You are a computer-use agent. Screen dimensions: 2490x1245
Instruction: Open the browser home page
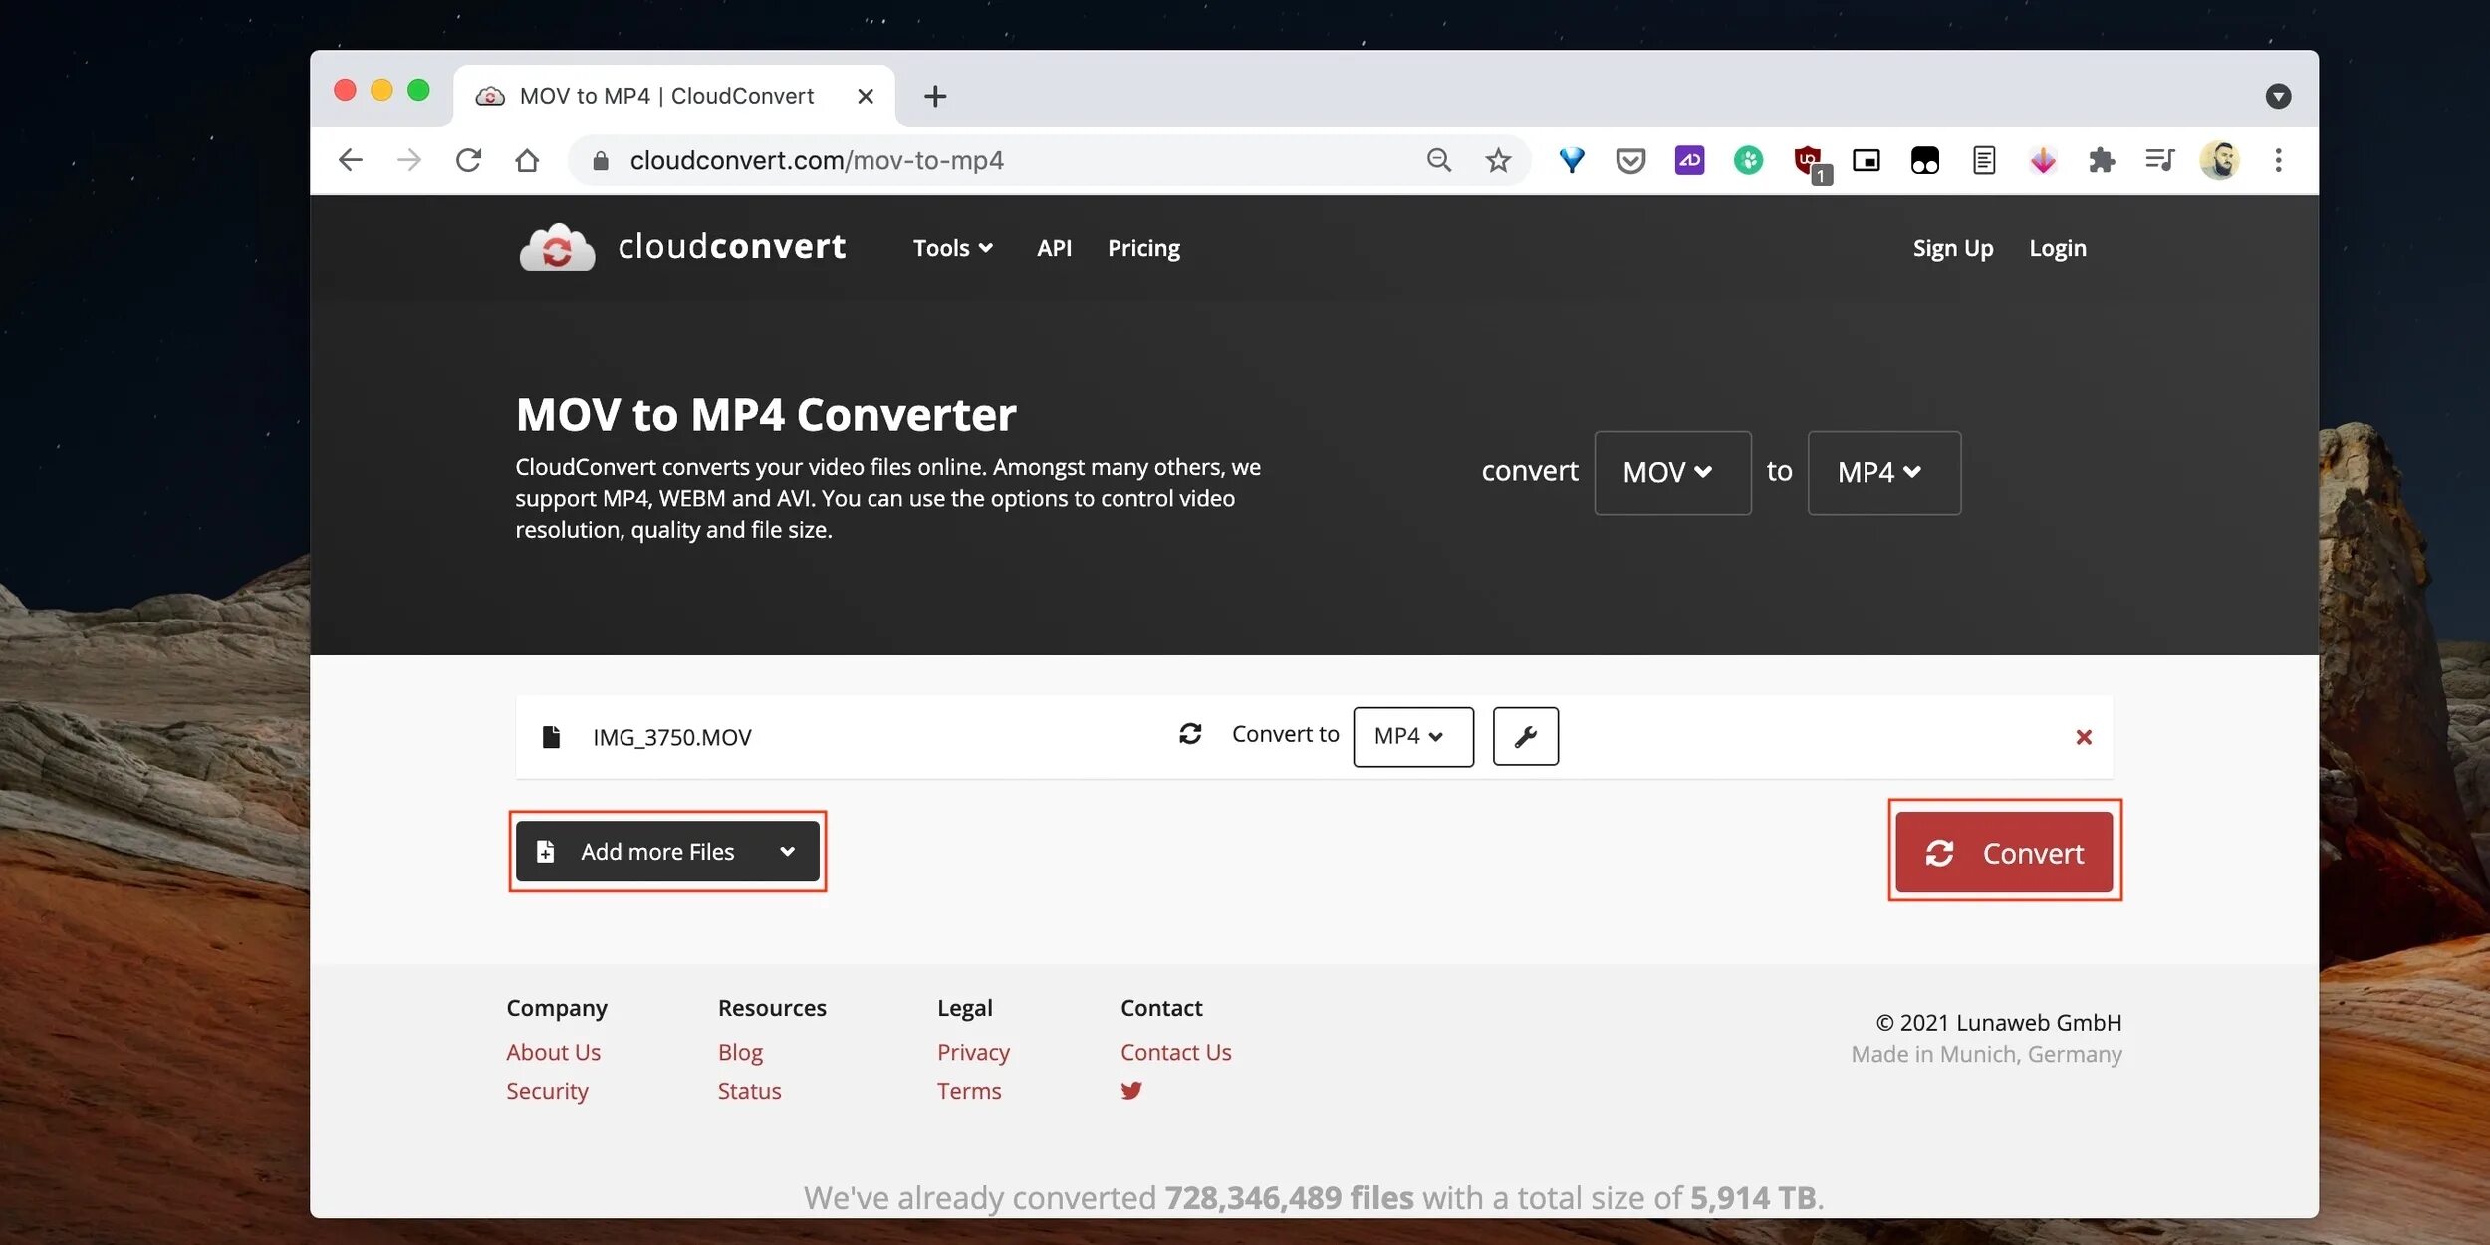click(527, 160)
